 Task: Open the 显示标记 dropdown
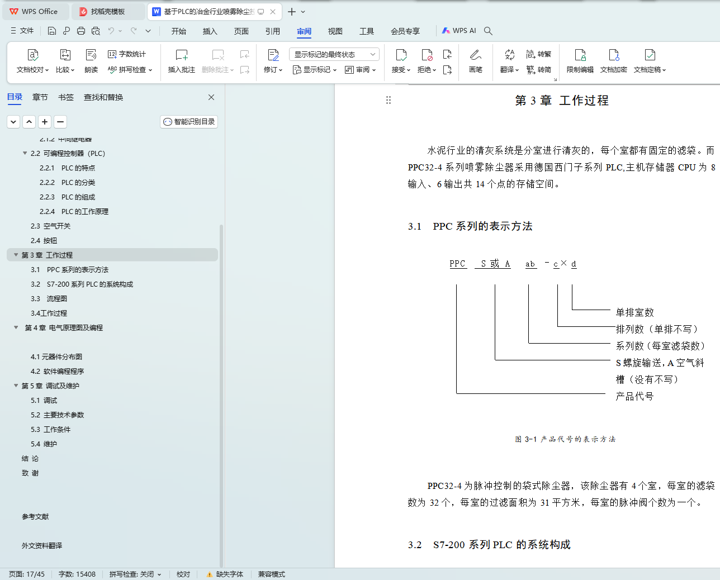(315, 70)
